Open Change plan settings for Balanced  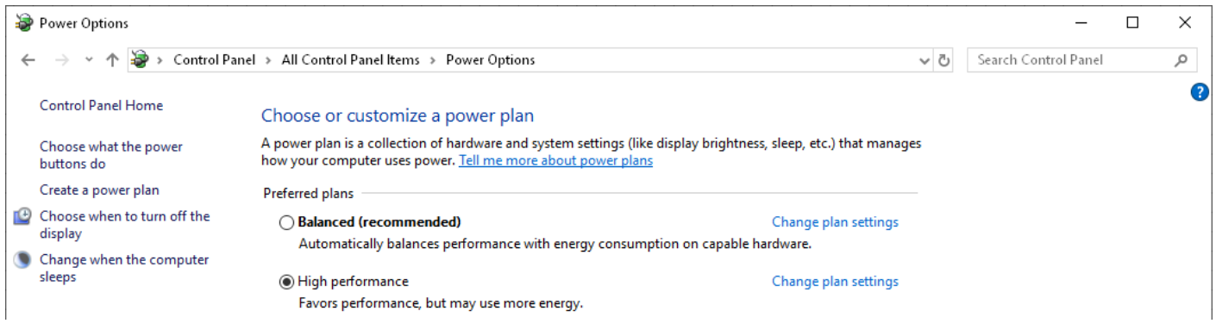tap(835, 222)
